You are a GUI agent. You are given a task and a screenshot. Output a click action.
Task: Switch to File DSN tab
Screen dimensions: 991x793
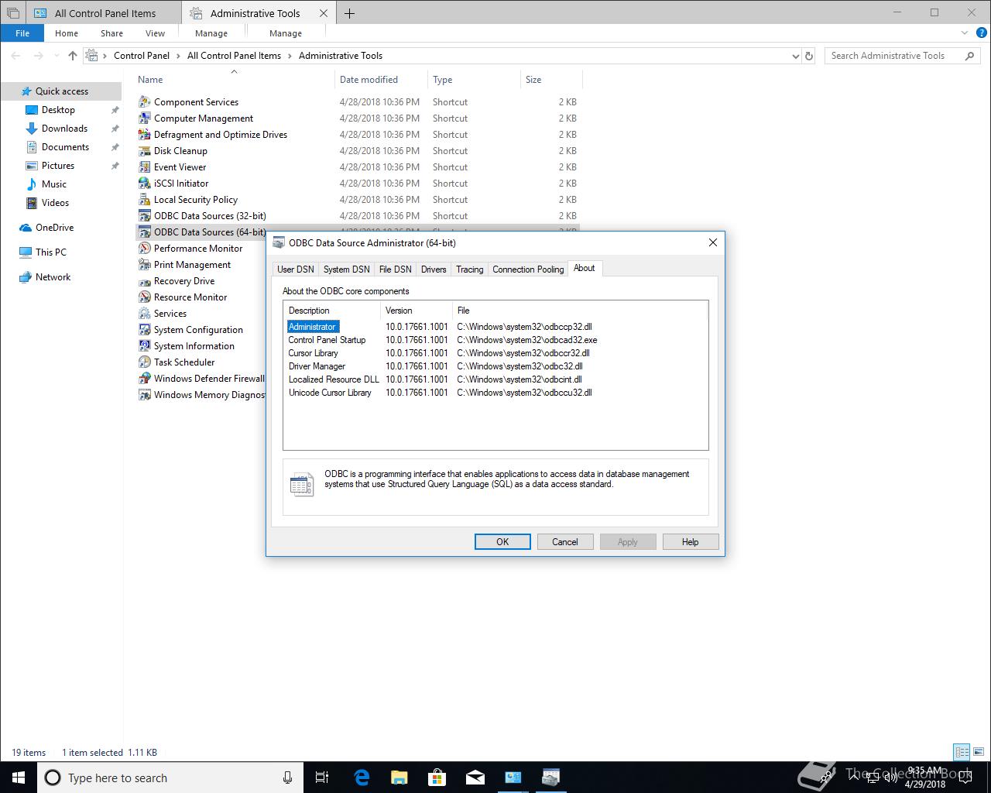click(x=395, y=269)
